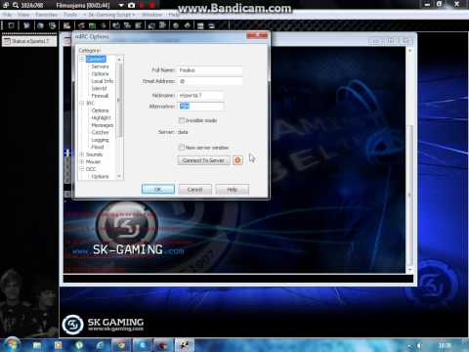Click the Bandicam magnifier icon
Image resolution: width=469 pixels, height=352 pixels.
tap(16, 5)
